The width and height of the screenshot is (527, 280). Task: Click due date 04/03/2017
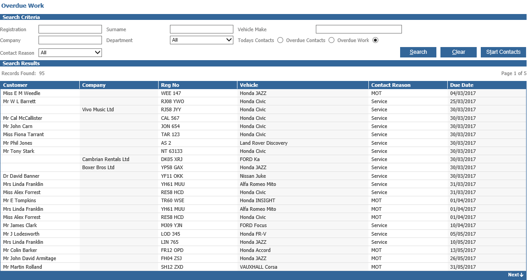click(463, 93)
